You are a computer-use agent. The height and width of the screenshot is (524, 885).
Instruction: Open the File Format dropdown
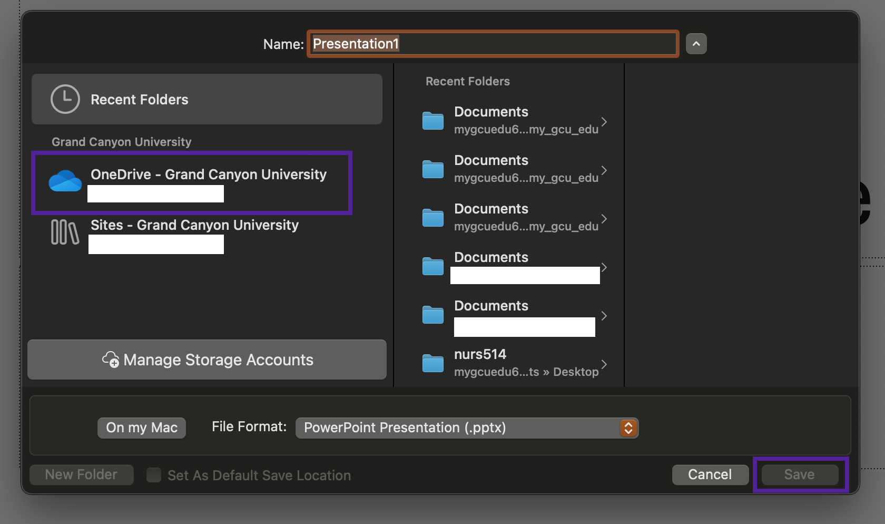[467, 428]
